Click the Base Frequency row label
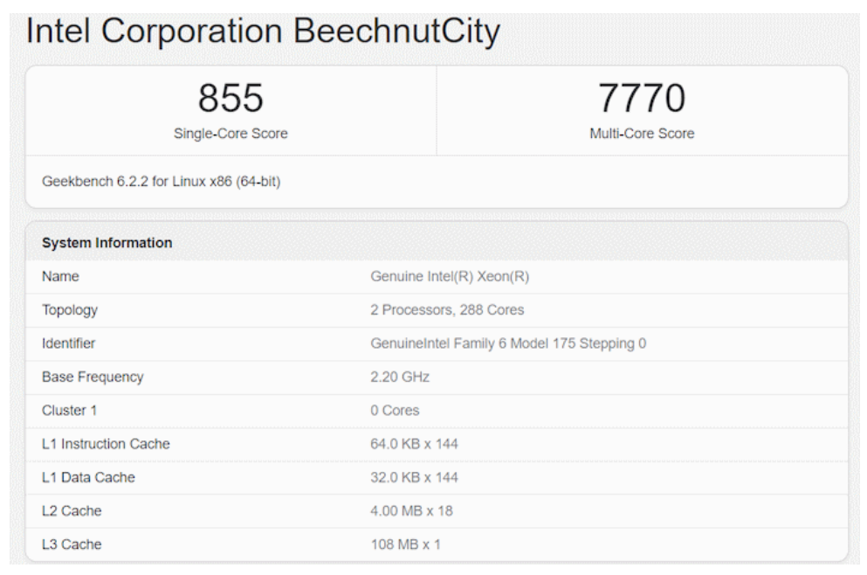 point(93,378)
